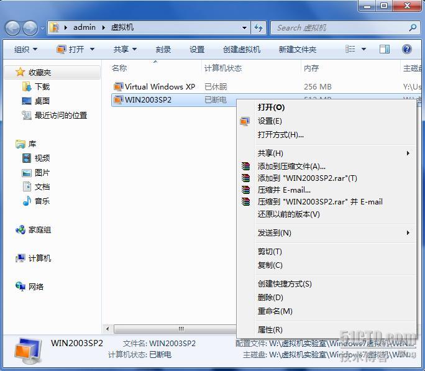Choose 打开(O) in the context menu
This screenshot has height=371, width=425.
tap(327, 108)
